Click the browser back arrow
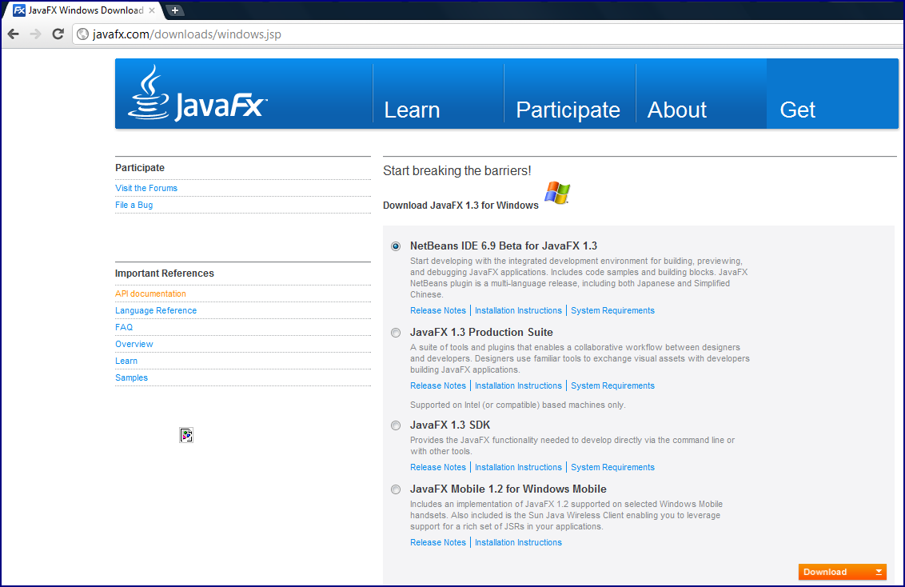This screenshot has height=587, width=905. [x=14, y=34]
